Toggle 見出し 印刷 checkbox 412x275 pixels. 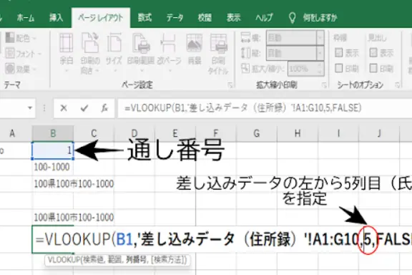pyautogui.click(x=373, y=69)
